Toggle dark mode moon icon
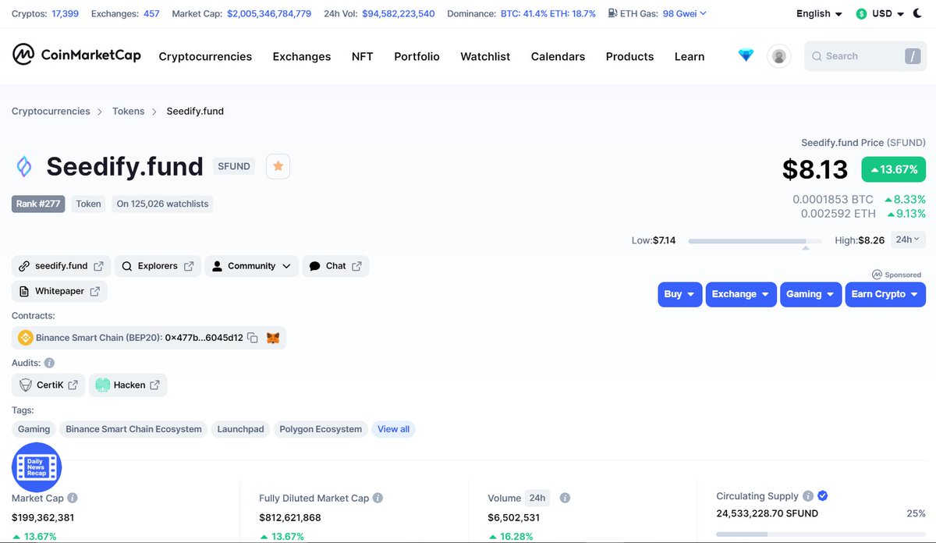936x543 pixels. (x=917, y=13)
